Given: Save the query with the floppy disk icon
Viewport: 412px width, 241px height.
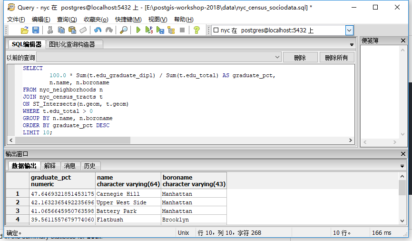Looking at the screenshot, I should click(x=36, y=30).
